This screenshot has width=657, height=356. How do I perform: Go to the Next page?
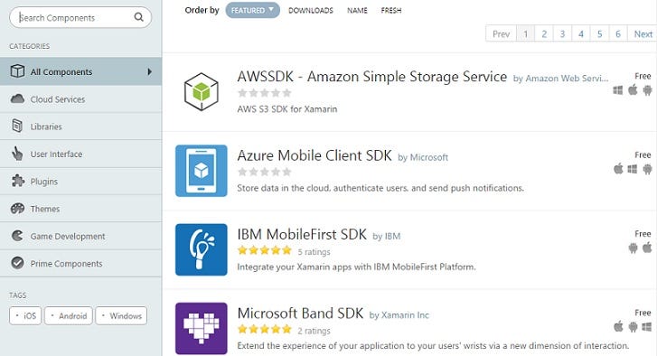[x=643, y=34]
